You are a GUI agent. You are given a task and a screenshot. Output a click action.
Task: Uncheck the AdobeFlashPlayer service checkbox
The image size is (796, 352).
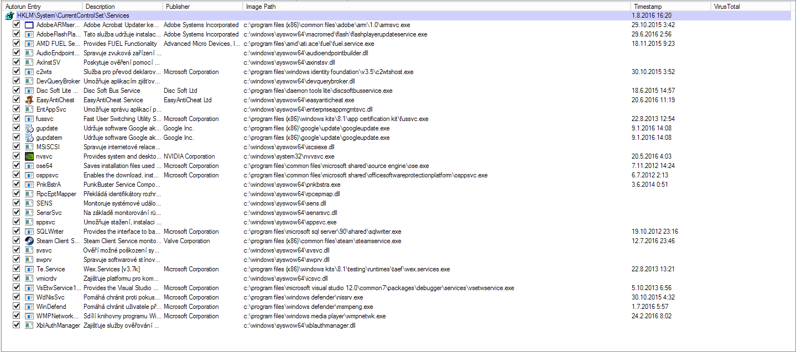pos(17,34)
